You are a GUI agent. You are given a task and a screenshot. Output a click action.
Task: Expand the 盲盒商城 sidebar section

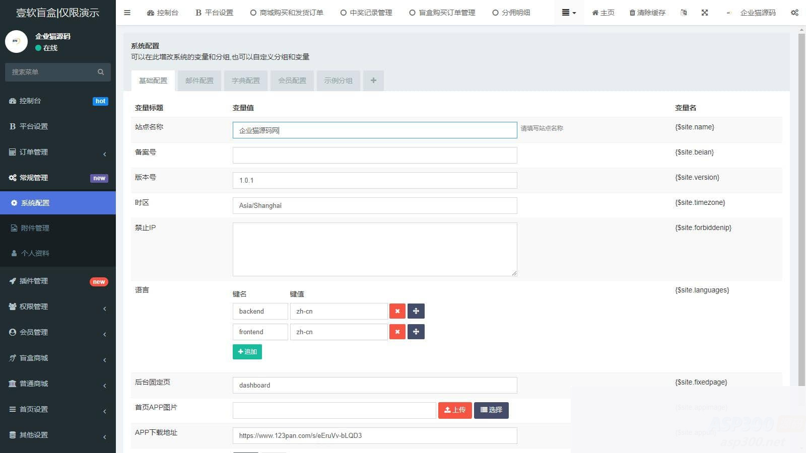57,358
